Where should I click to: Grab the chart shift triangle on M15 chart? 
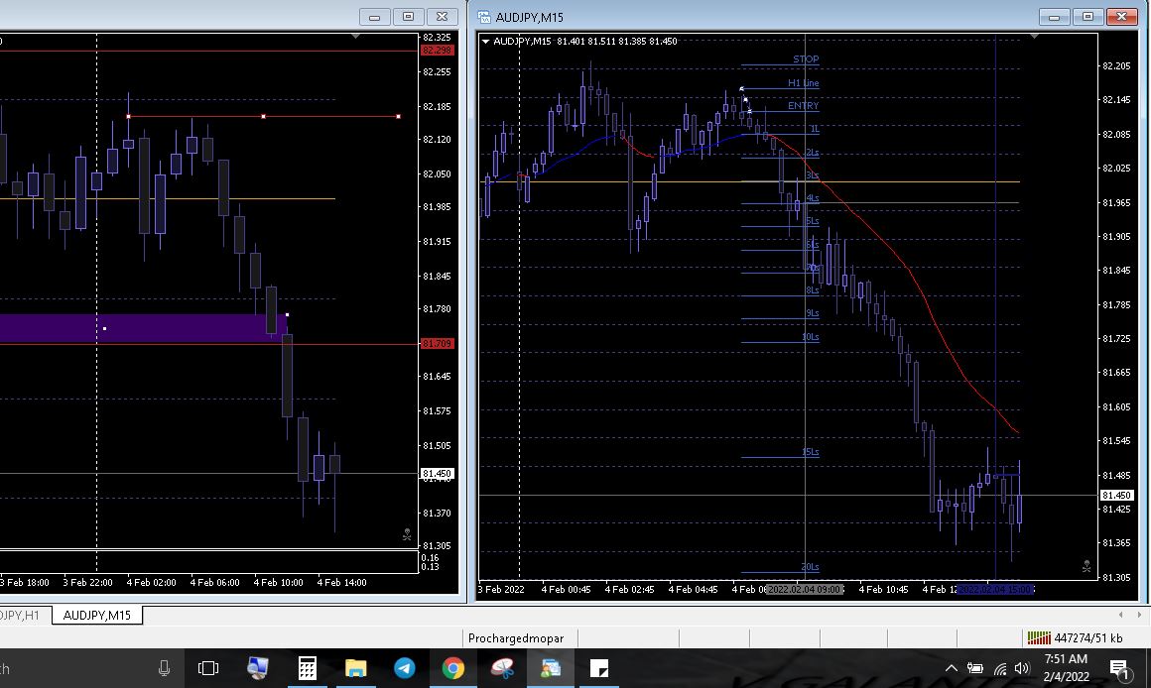click(x=1034, y=37)
